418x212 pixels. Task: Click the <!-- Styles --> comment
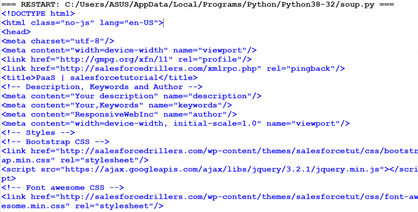[38, 133]
